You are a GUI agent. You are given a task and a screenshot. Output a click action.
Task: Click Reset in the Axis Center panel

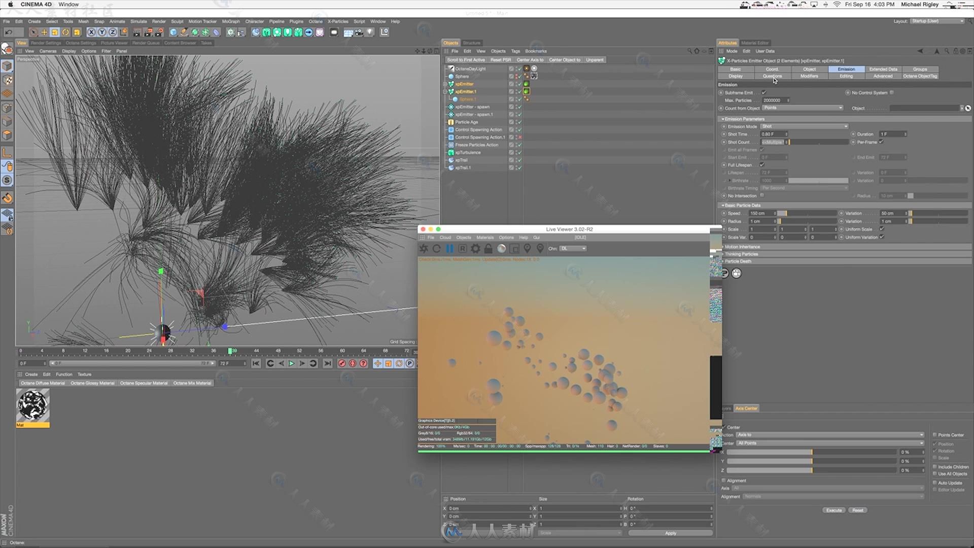[857, 510]
